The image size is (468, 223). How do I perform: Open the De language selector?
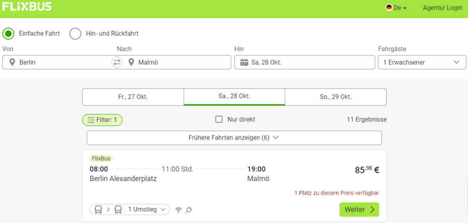[396, 8]
